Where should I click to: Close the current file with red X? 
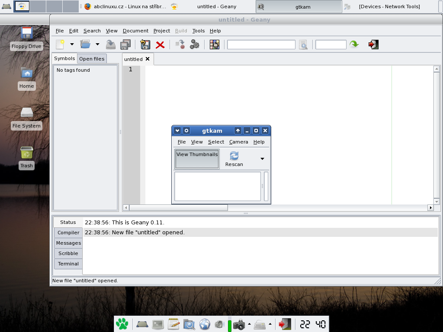pos(160,45)
